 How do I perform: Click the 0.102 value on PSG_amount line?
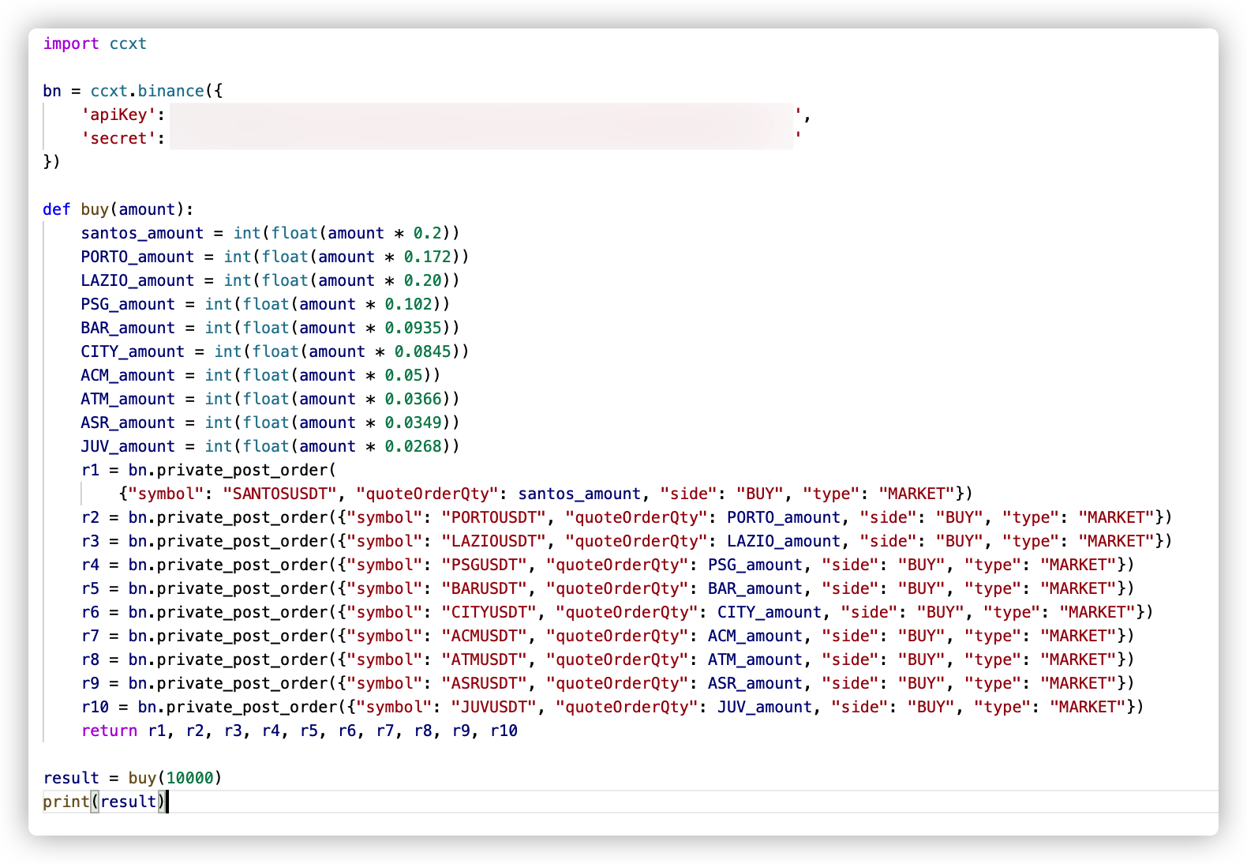pyautogui.click(x=409, y=304)
